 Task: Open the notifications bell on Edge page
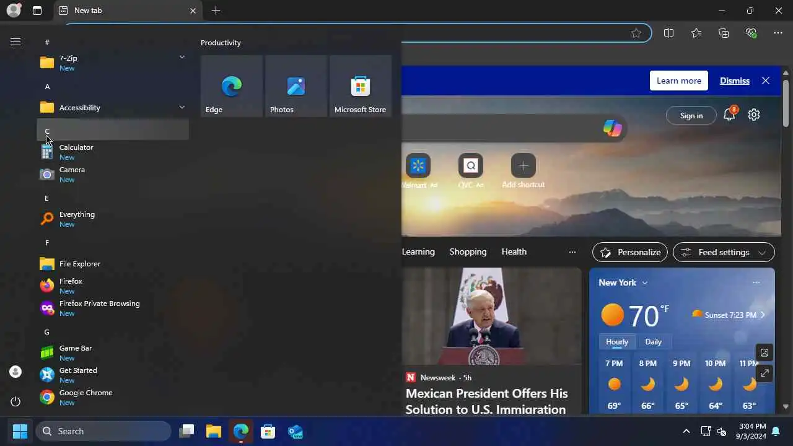click(x=729, y=115)
